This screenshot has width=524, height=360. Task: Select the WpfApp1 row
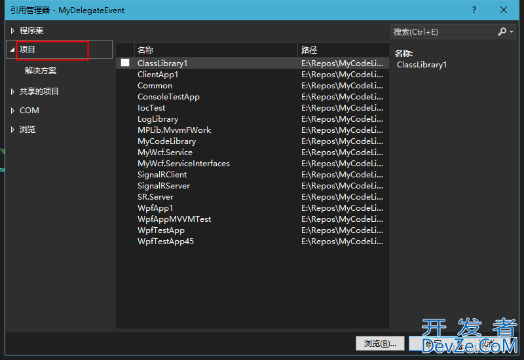[253, 207]
